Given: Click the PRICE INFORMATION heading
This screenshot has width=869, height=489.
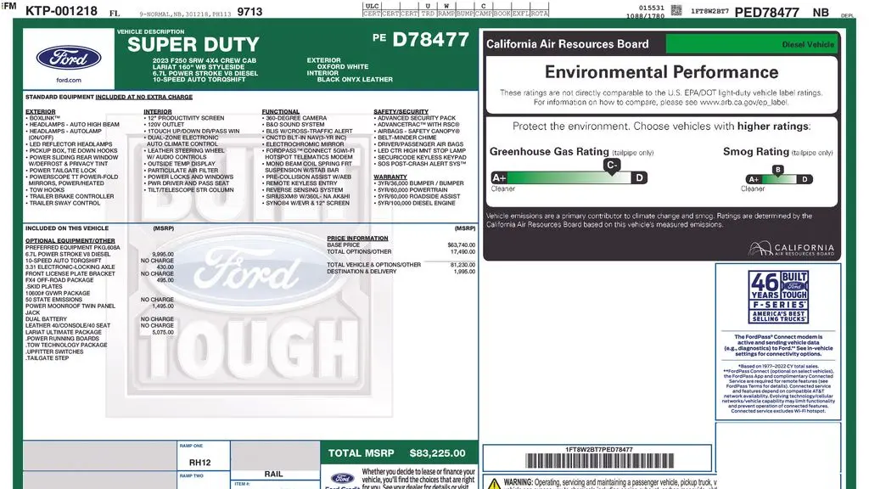Looking at the screenshot, I should [x=357, y=239].
